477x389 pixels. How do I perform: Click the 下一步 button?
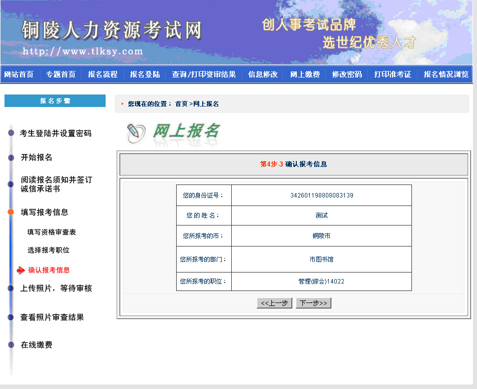coord(313,302)
